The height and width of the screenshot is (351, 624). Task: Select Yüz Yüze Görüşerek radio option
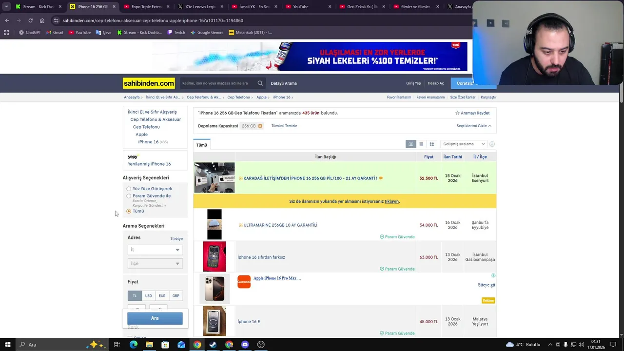click(x=129, y=189)
